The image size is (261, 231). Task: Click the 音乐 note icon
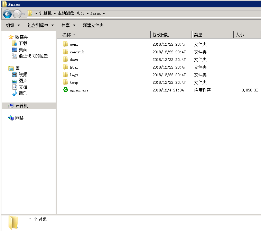pyautogui.click(x=15, y=93)
